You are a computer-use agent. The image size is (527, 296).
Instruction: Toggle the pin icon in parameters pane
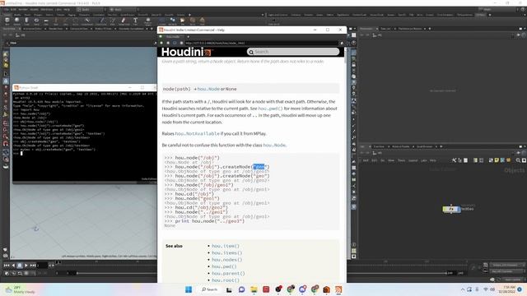pos(518,35)
